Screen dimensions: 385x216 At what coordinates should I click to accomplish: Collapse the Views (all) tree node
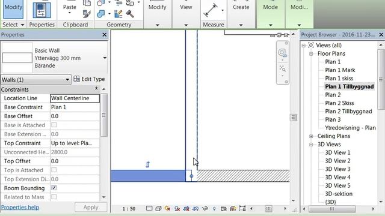pyautogui.click(x=304, y=46)
